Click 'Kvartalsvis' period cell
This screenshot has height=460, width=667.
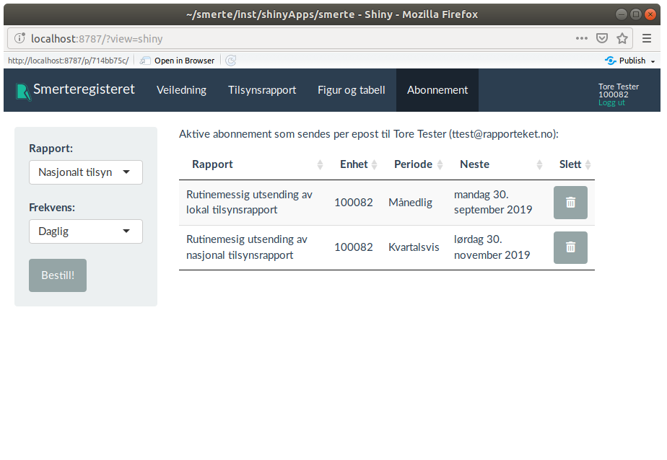414,247
